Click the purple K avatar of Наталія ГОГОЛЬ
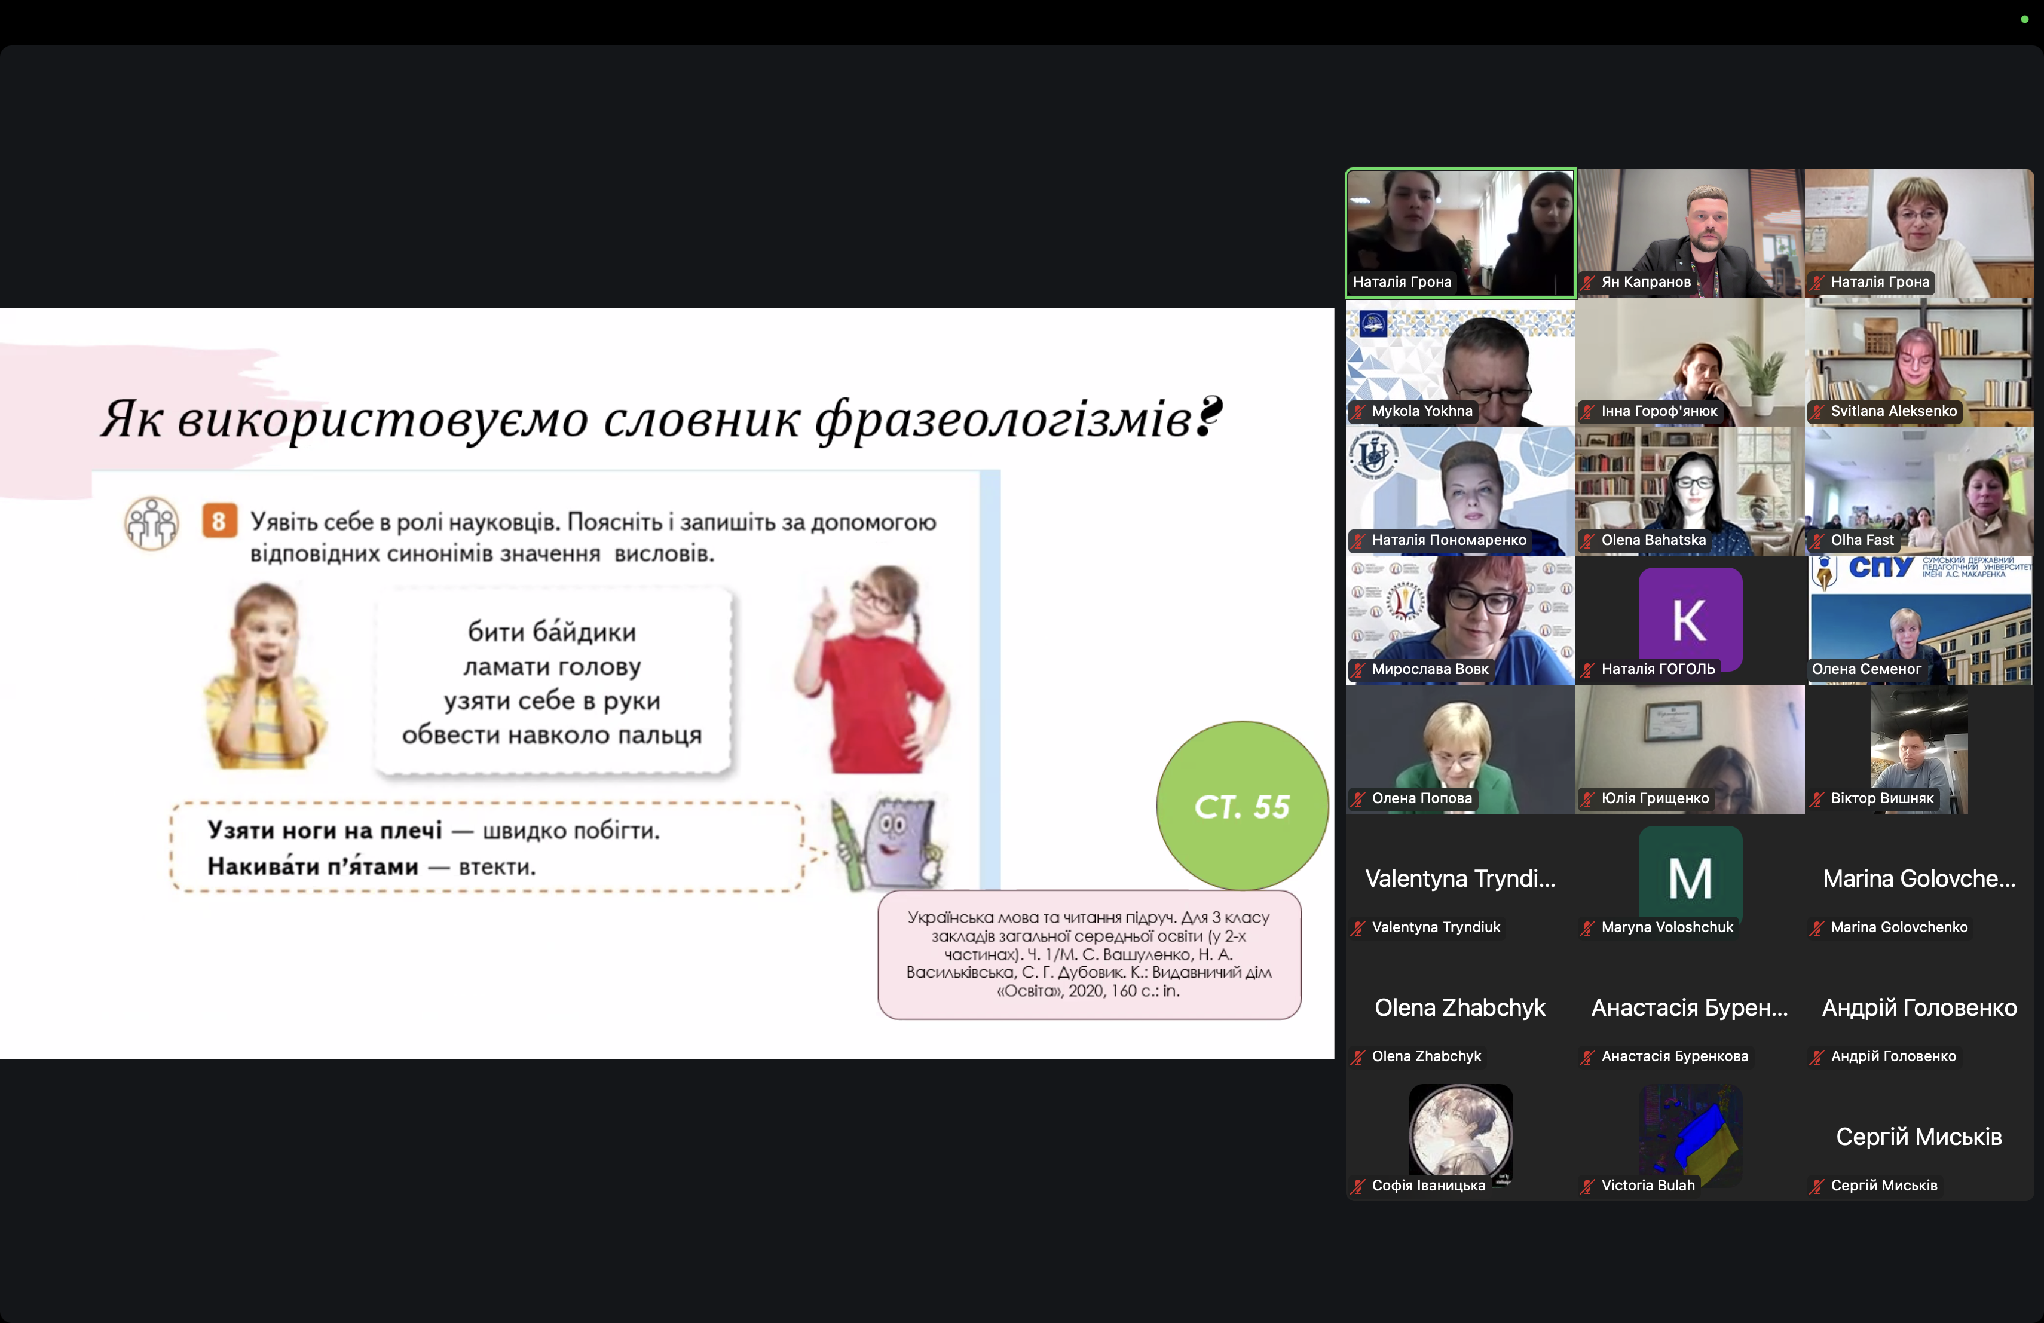 [1690, 618]
